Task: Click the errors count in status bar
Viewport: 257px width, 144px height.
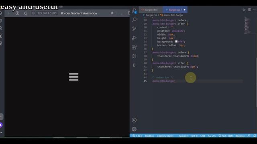Action: (x=135, y=136)
